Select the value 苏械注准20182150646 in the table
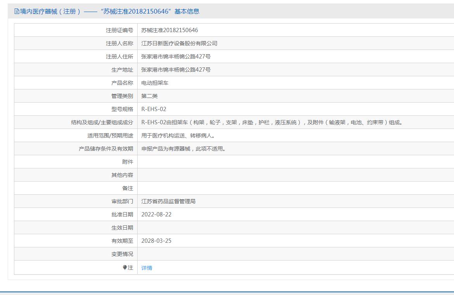The height and width of the screenshot is (295, 454). (169, 30)
